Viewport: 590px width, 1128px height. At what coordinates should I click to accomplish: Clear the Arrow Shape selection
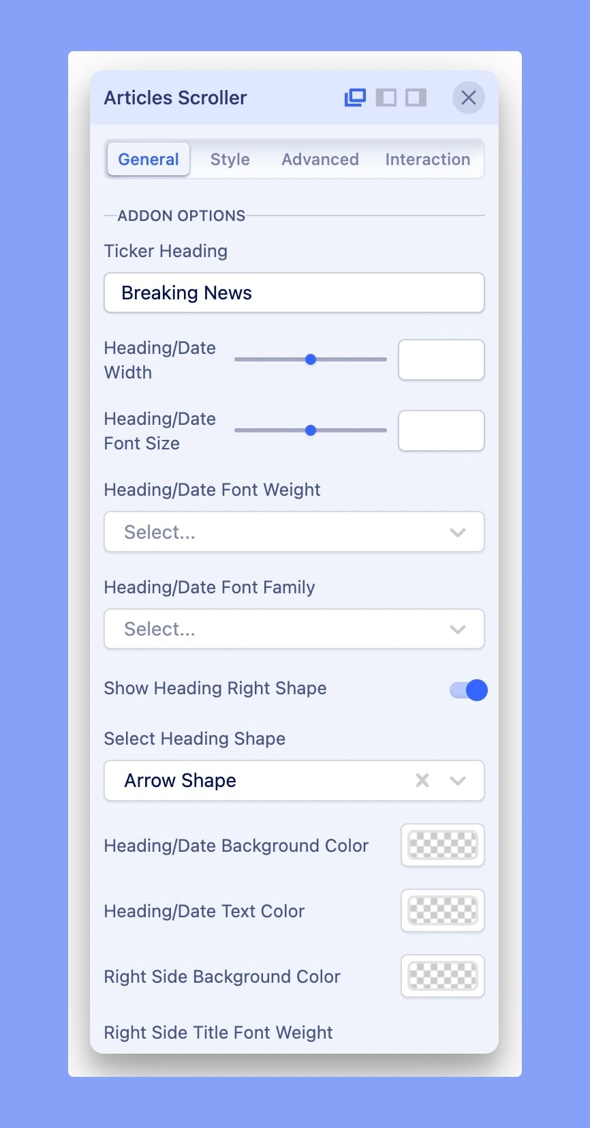(x=422, y=780)
